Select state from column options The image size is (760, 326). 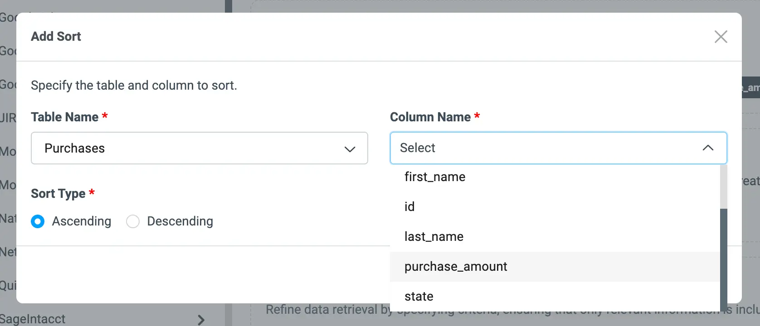[419, 297]
